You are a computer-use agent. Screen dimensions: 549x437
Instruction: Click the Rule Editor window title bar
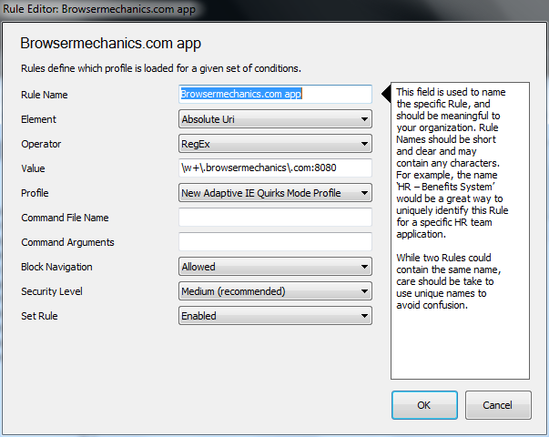tap(275, 9)
